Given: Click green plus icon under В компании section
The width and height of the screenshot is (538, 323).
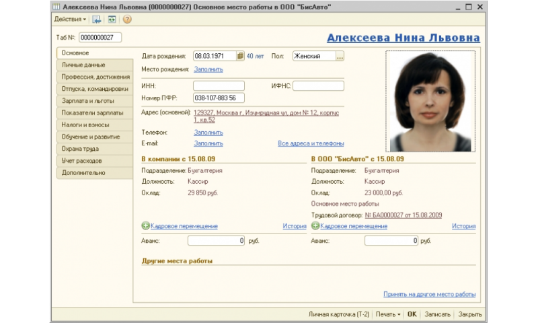Looking at the screenshot, I should point(145,226).
